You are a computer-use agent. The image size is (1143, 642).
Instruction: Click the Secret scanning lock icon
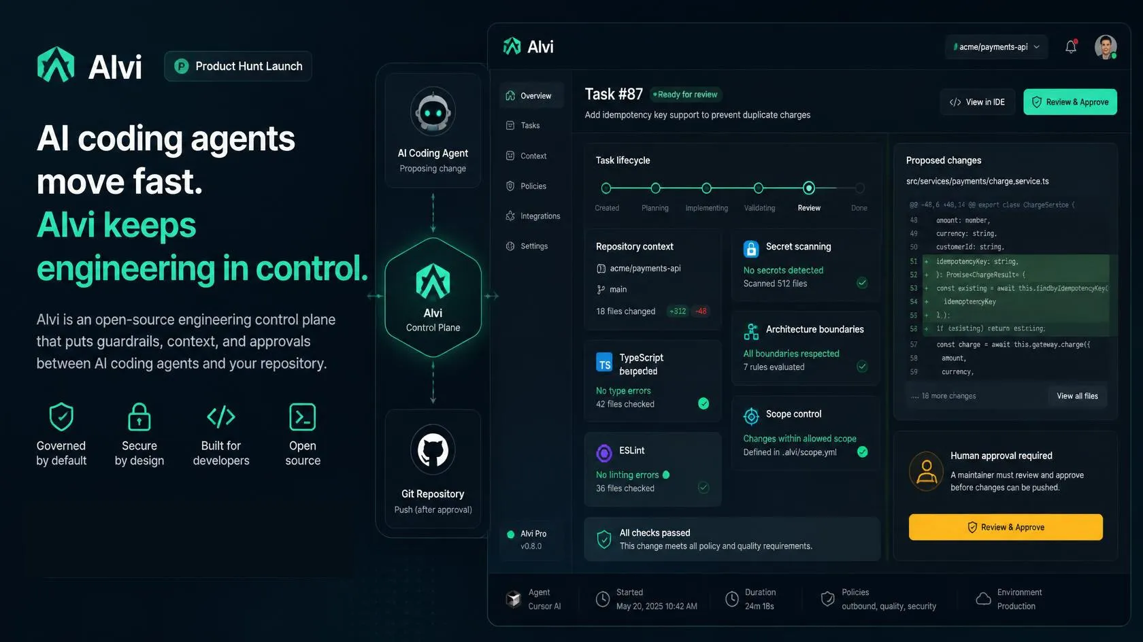tap(751, 249)
